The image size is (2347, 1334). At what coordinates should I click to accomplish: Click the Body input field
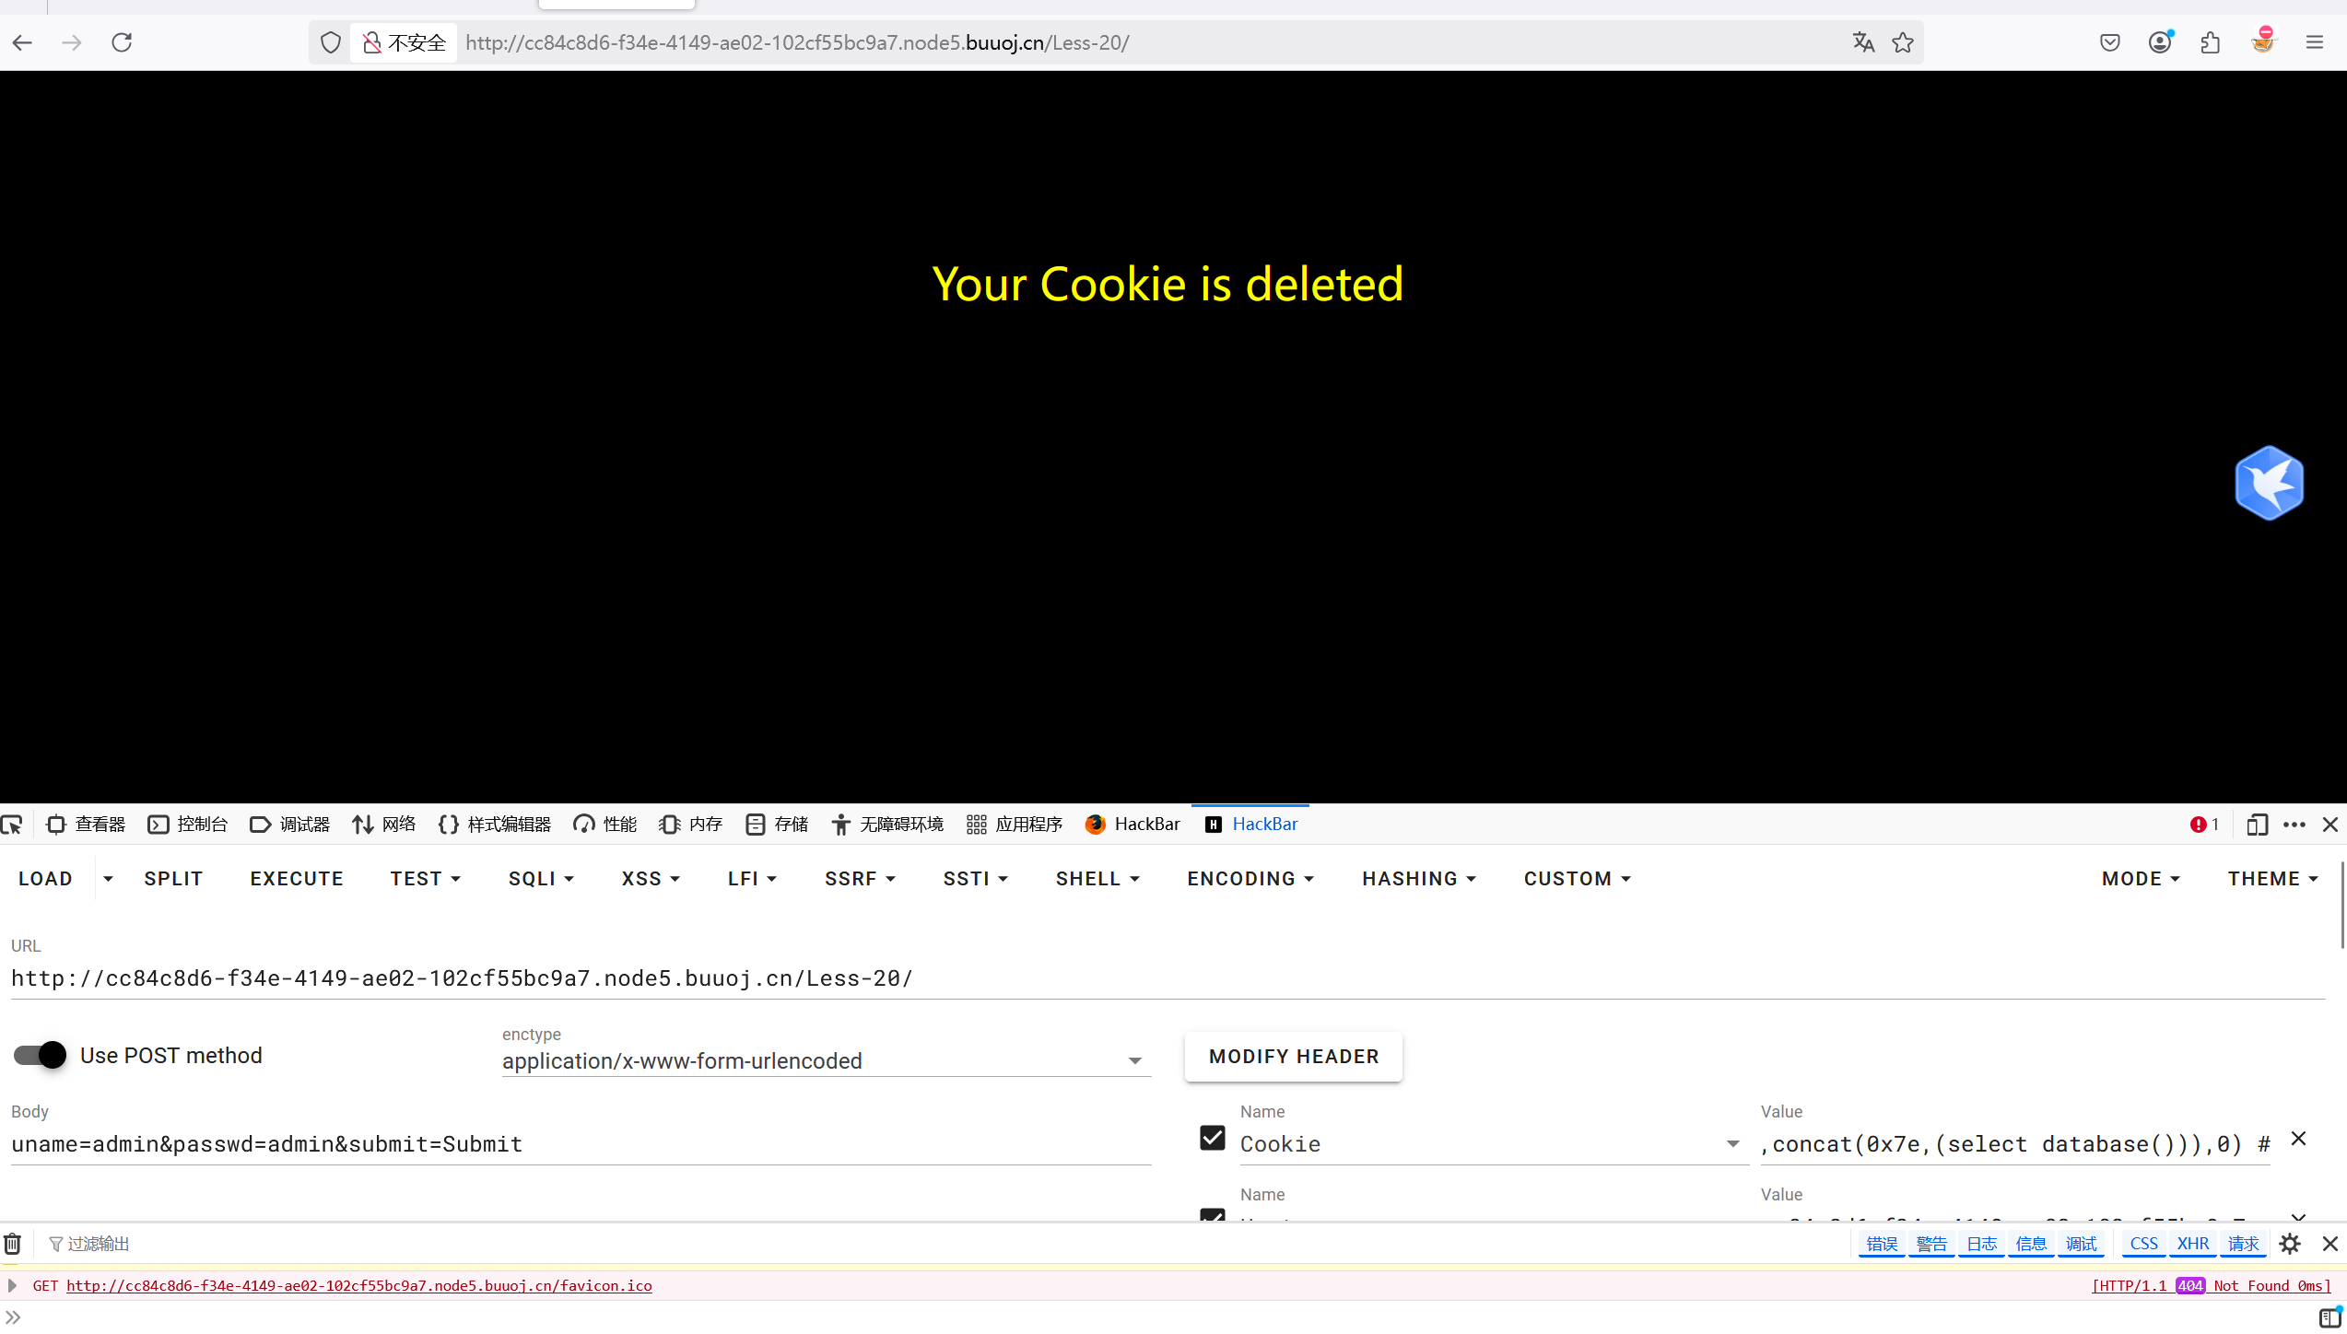tap(581, 1144)
